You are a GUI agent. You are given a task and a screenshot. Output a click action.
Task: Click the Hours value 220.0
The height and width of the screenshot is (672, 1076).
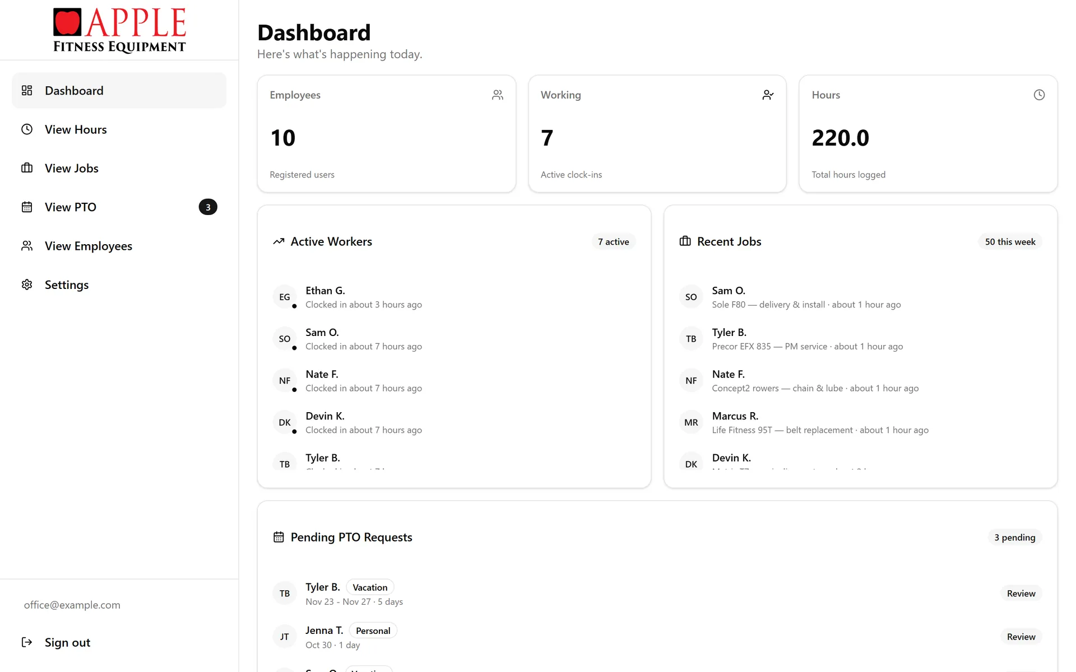(x=840, y=138)
